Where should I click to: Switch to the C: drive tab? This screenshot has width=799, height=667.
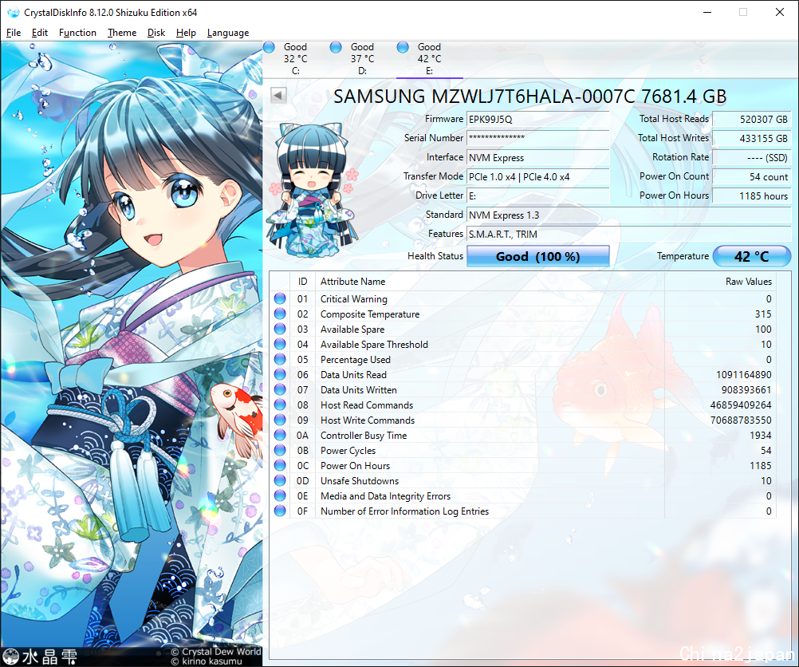(x=296, y=59)
